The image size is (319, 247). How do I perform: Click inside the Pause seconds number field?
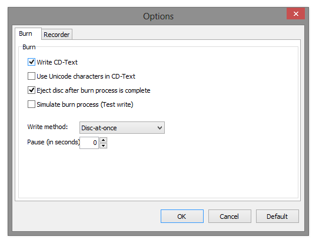(x=89, y=143)
